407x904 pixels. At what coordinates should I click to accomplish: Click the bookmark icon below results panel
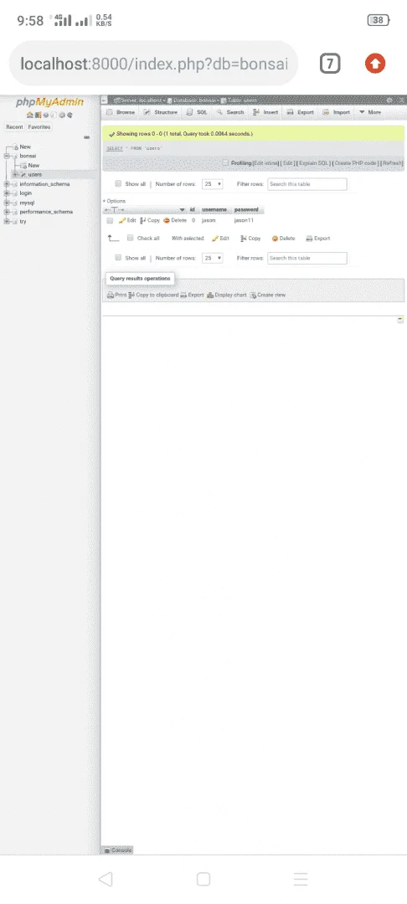(x=400, y=320)
